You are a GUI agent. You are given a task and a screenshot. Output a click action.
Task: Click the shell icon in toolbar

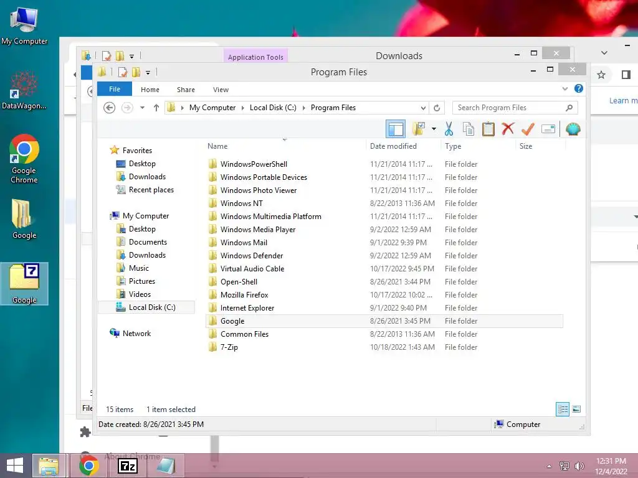click(573, 129)
